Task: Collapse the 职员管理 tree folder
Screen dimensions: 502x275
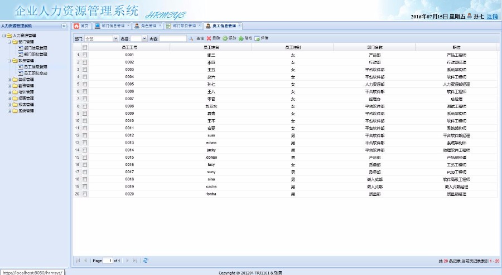Action: (9, 61)
